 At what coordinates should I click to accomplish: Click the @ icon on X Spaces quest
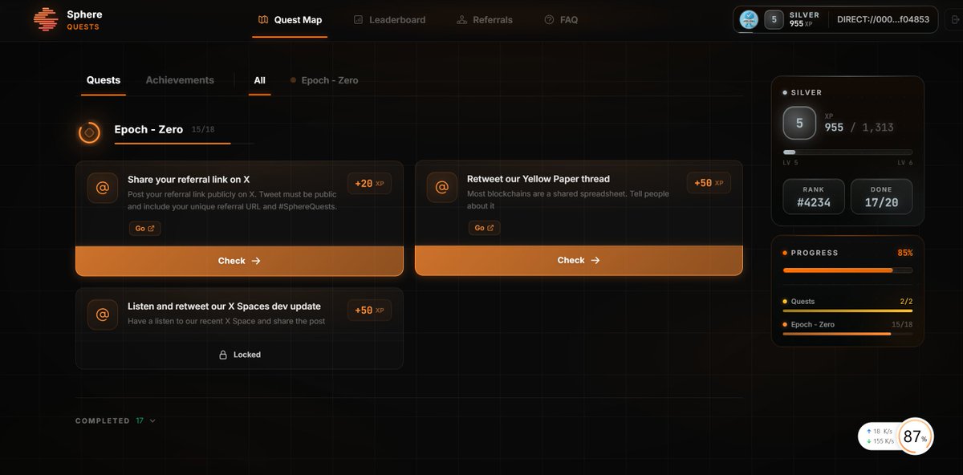click(x=103, y=315)
